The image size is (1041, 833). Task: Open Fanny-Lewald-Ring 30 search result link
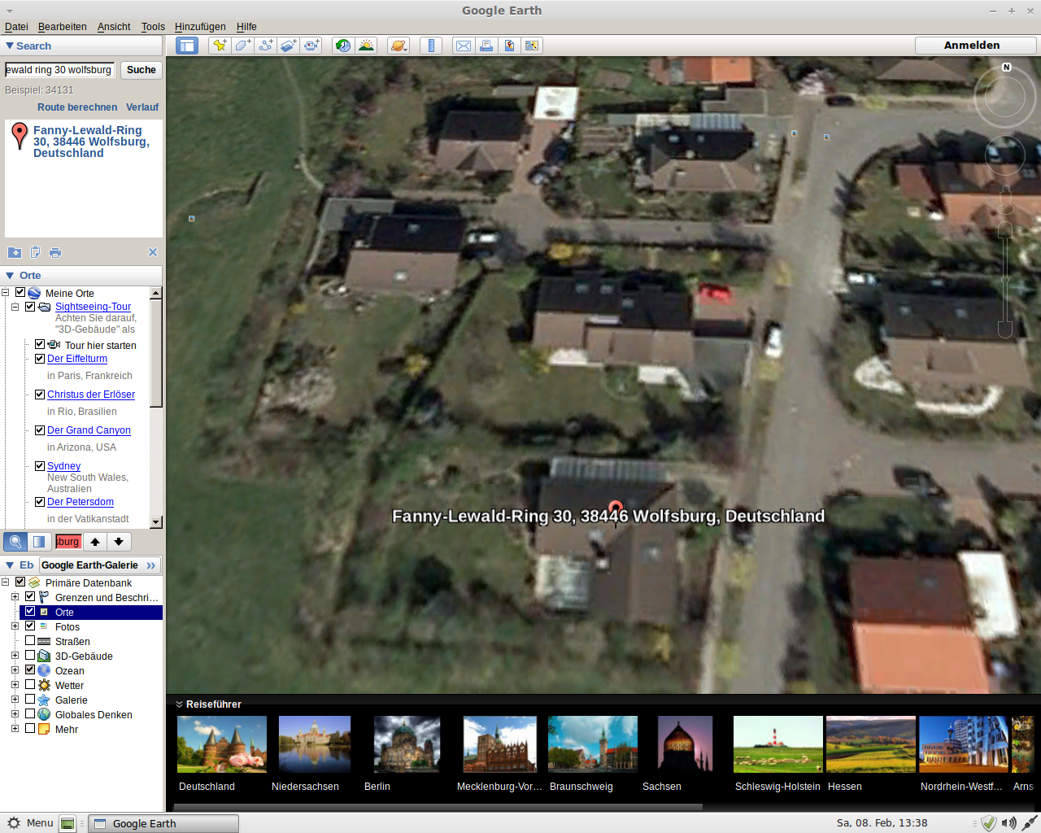(91, 142)
